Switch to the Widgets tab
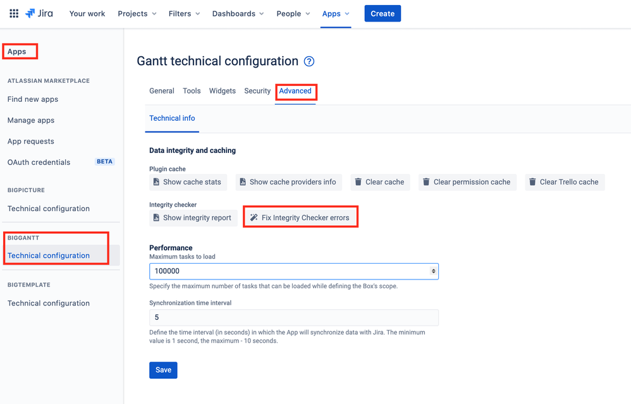 (222, 91)
